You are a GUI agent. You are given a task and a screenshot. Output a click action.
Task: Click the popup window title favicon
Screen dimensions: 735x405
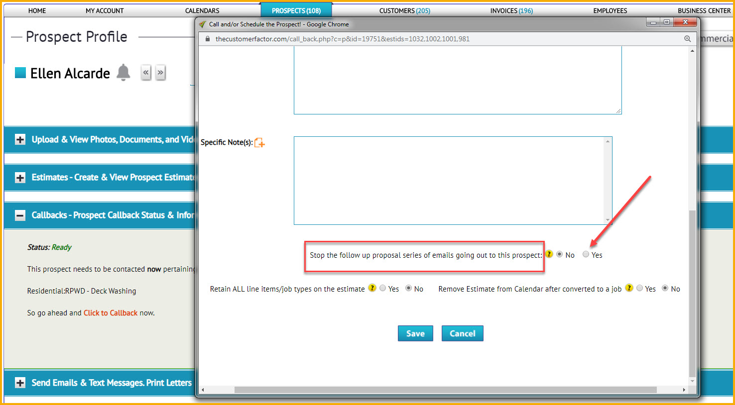[x=202, y=24]
